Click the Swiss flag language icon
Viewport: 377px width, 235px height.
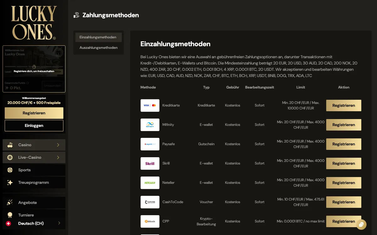[x=8, y=223]
